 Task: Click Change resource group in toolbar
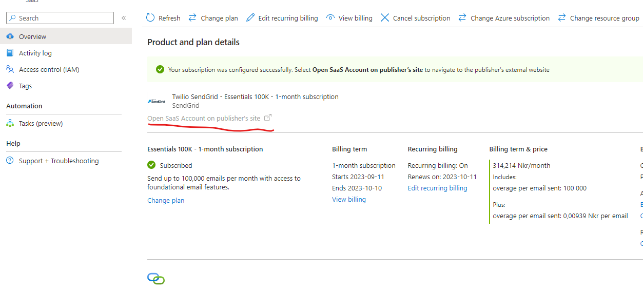[599, 18]
